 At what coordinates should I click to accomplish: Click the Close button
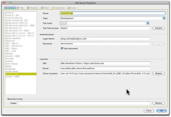click(x=148, y=111)
